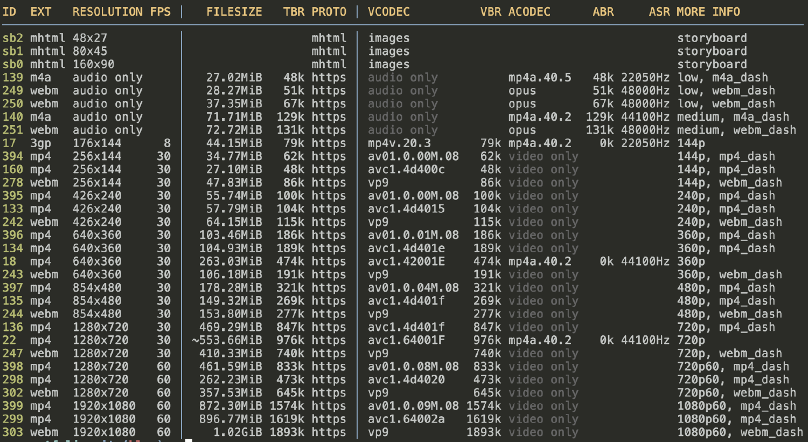Select format ID sb0
Viewport: 808px width, 442px height.
13,65
